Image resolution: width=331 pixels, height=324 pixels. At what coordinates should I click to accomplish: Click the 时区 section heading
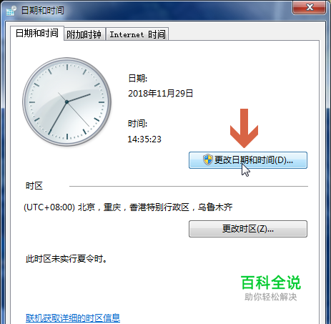tap(34, 186)
